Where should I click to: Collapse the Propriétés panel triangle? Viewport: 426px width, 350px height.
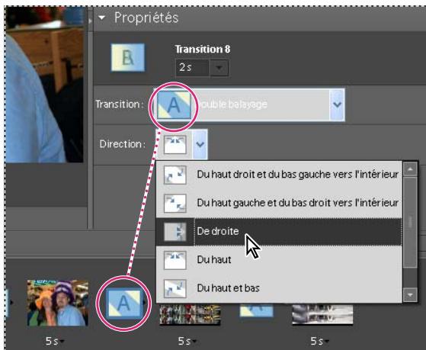pos(102,18)
